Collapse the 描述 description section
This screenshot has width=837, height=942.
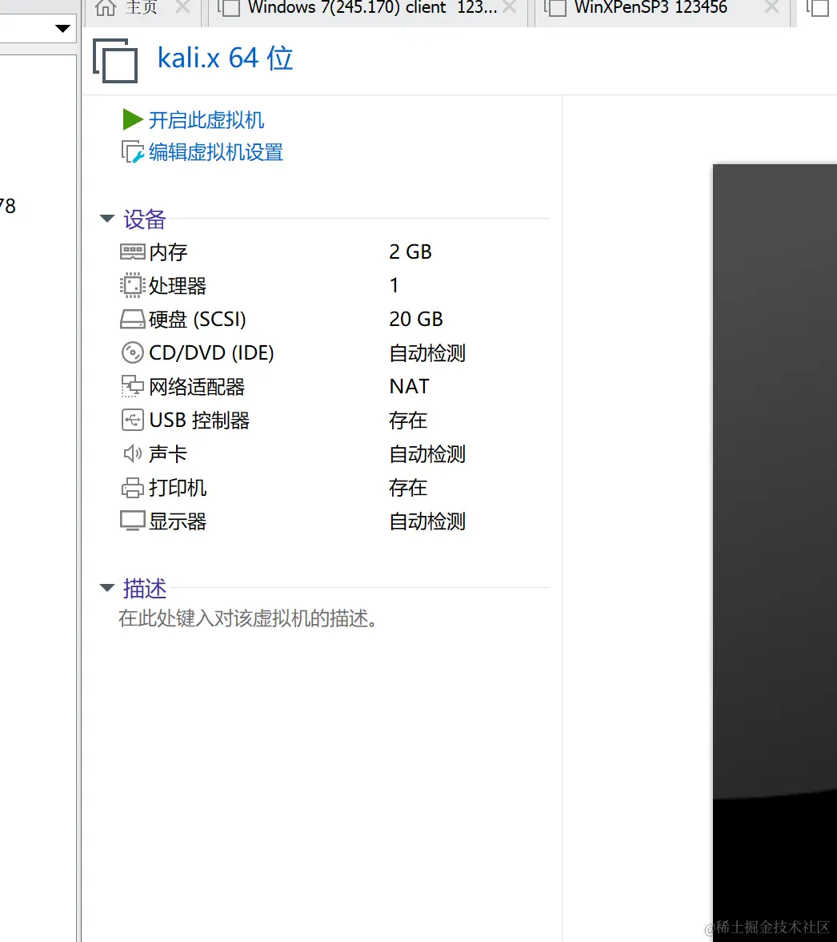(107, 588)
